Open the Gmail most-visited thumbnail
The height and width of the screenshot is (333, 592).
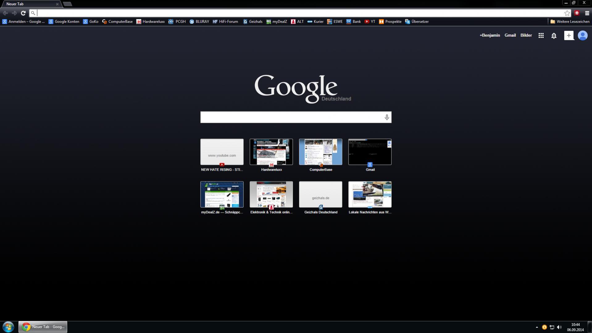[x=370, y=155]
